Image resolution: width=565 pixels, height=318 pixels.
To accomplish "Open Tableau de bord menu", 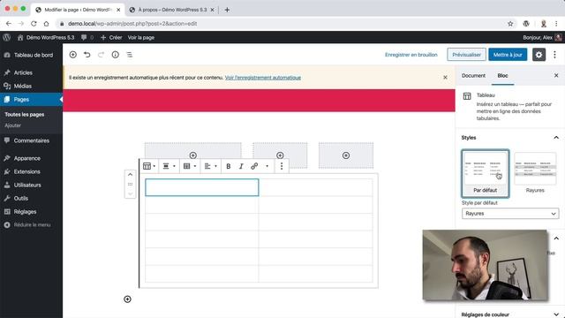I will (32, 55).
